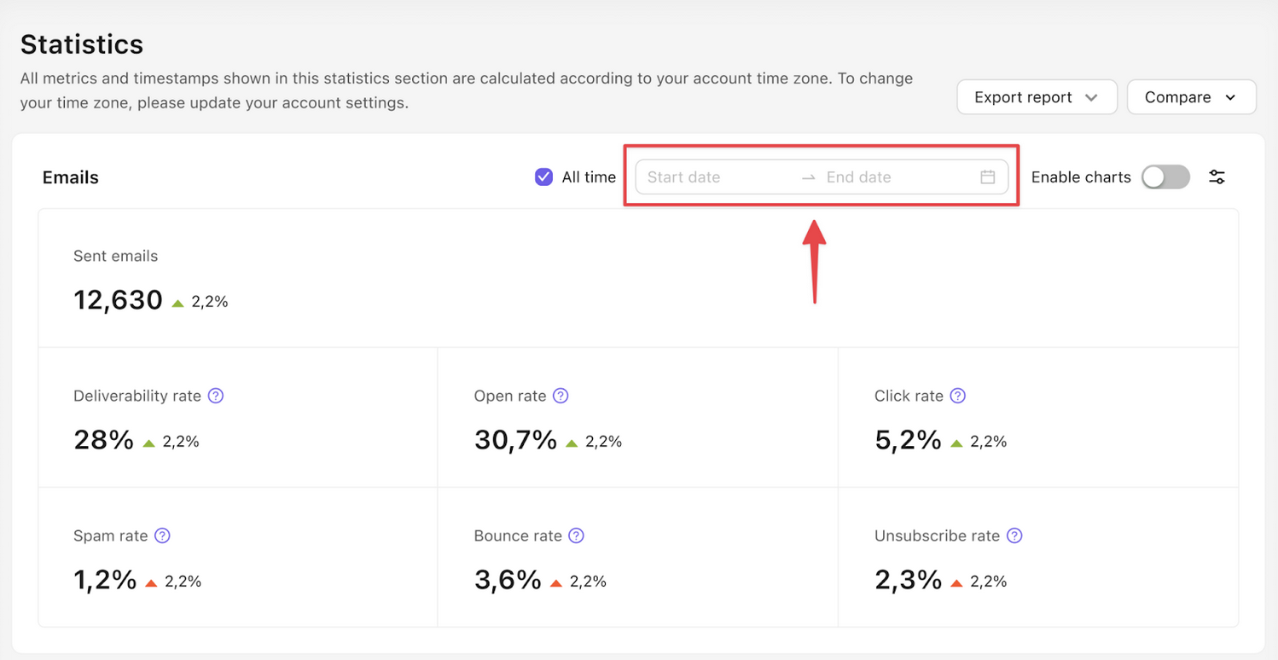
Task: Click the Export report chevron arrow
Action: (x=1091, y=97)
